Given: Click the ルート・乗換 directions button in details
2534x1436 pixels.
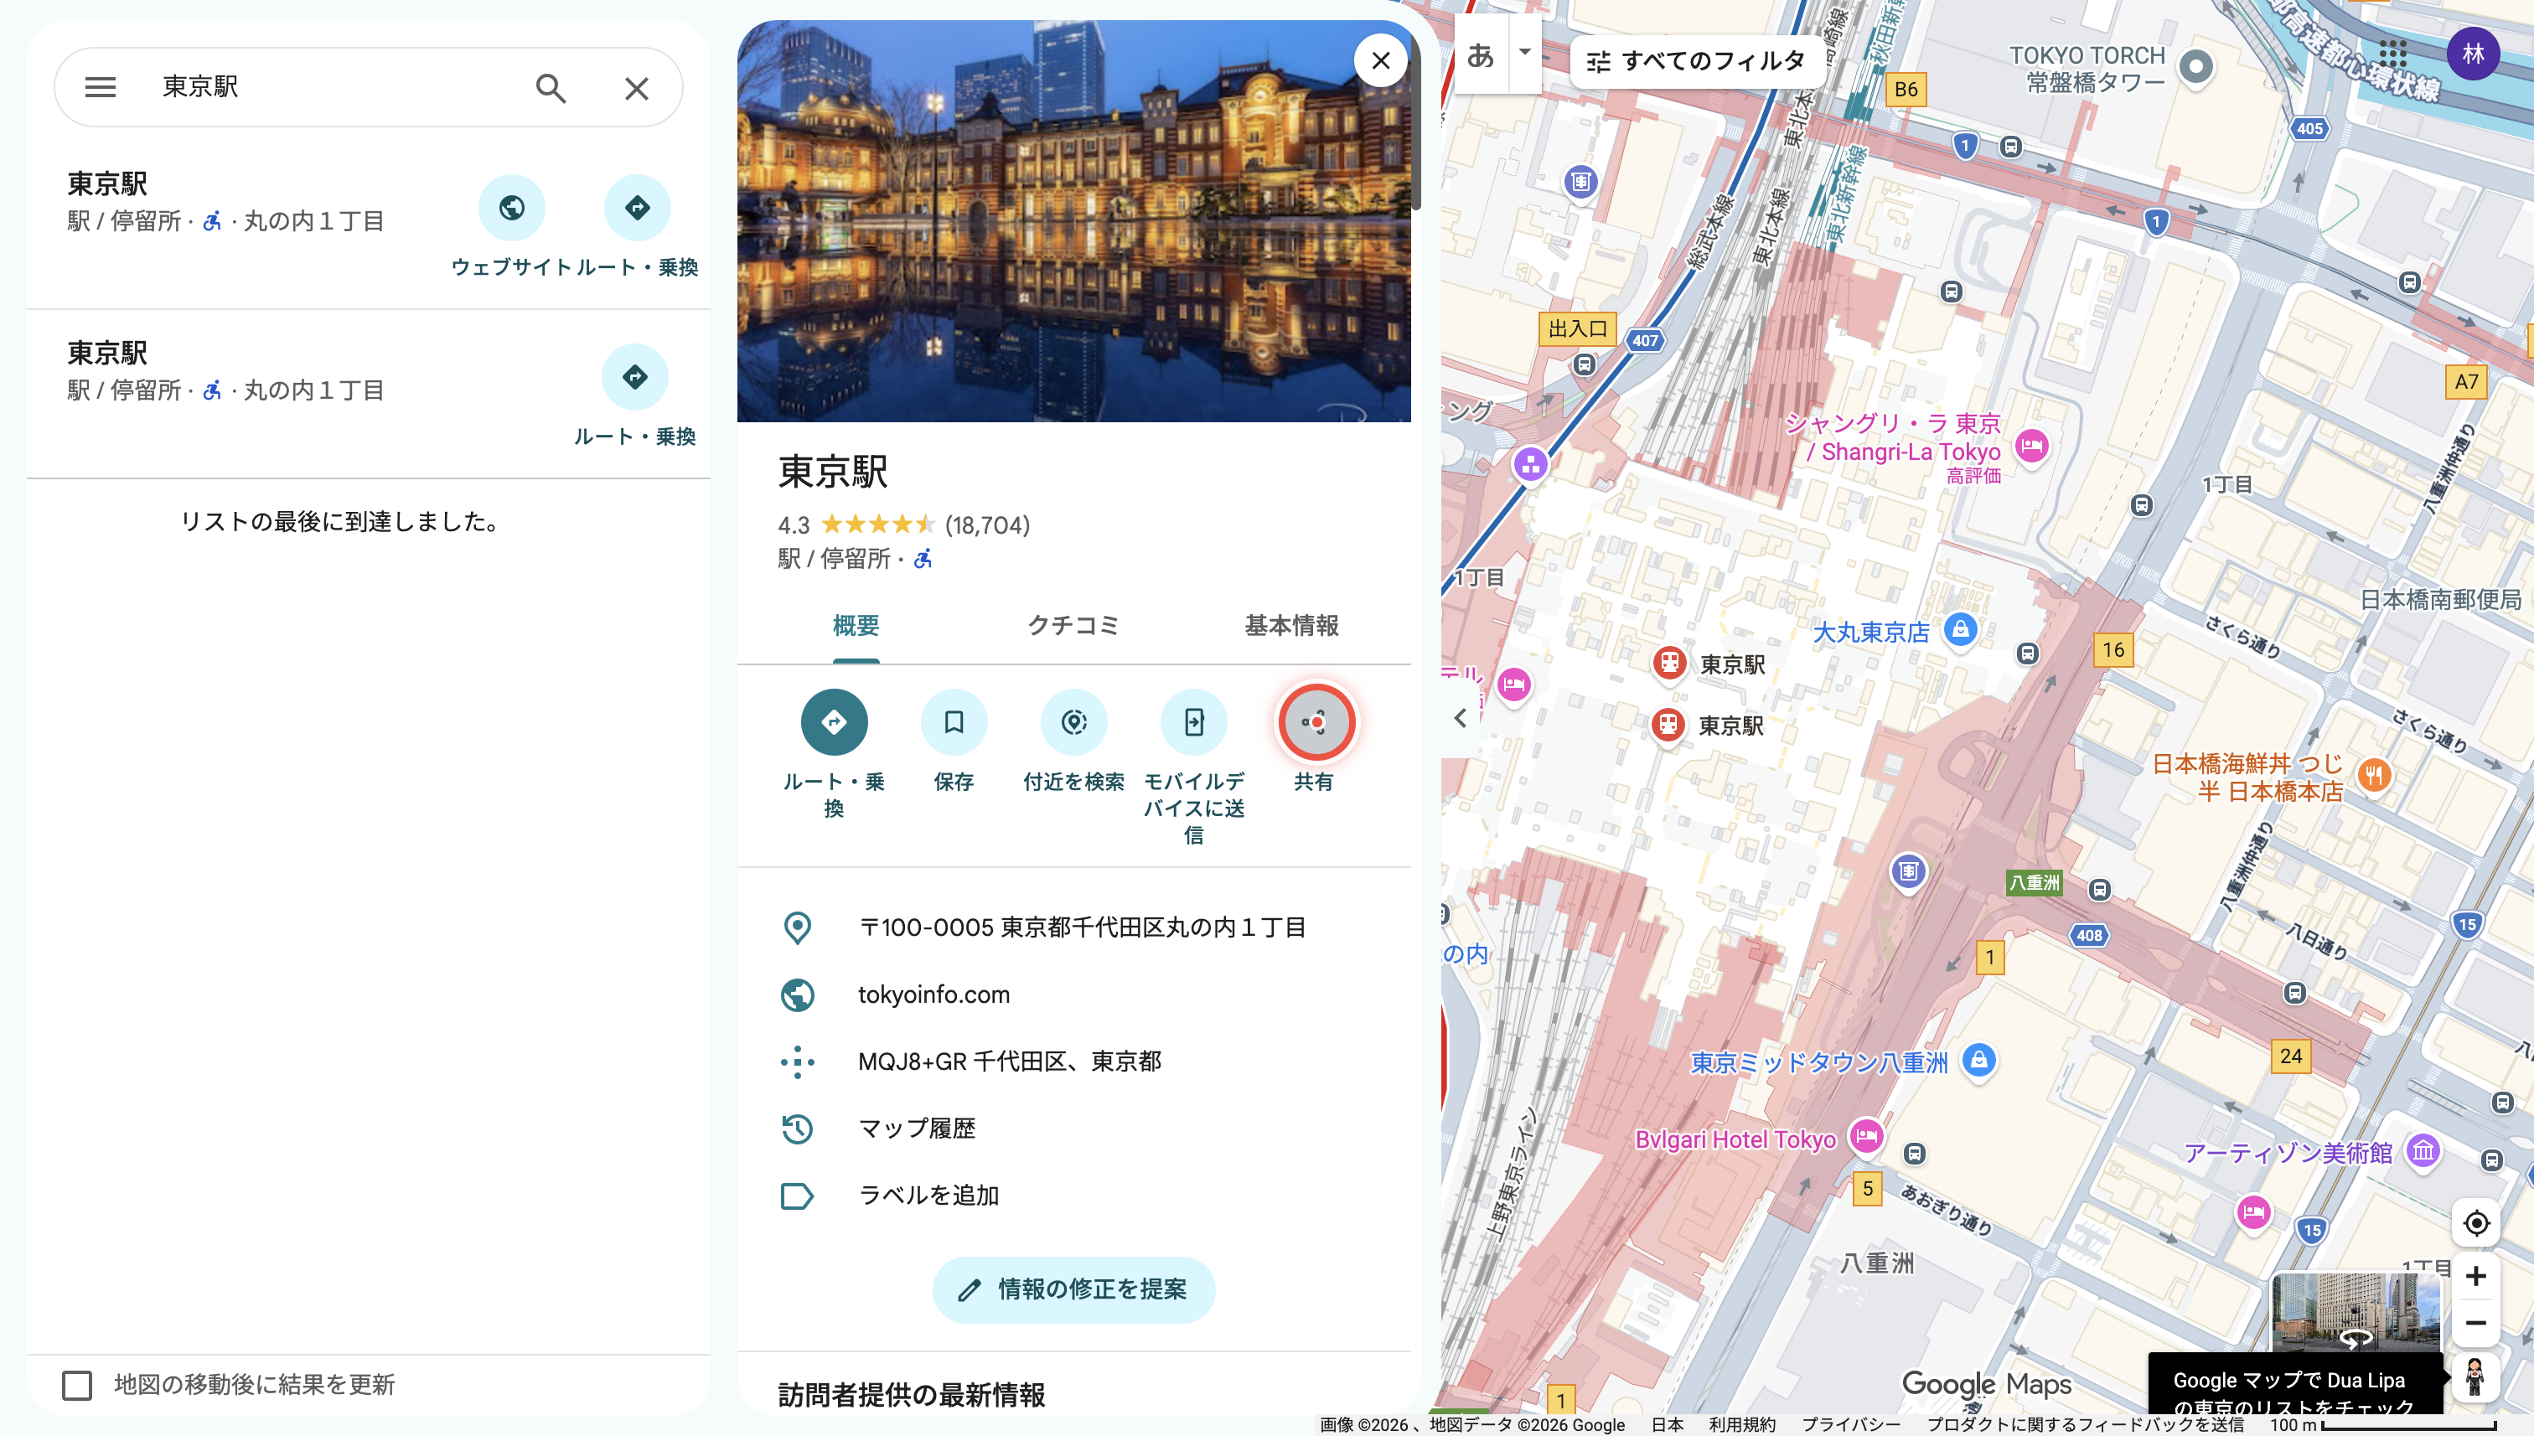Looking at the screenshot, I should pos(835,722).
